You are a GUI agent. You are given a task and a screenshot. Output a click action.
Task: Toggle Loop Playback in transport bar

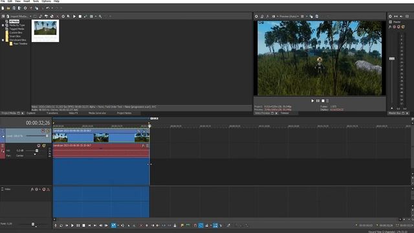pos(61,225)
